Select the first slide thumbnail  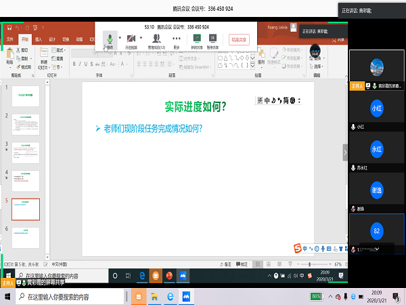coord(26,96)
